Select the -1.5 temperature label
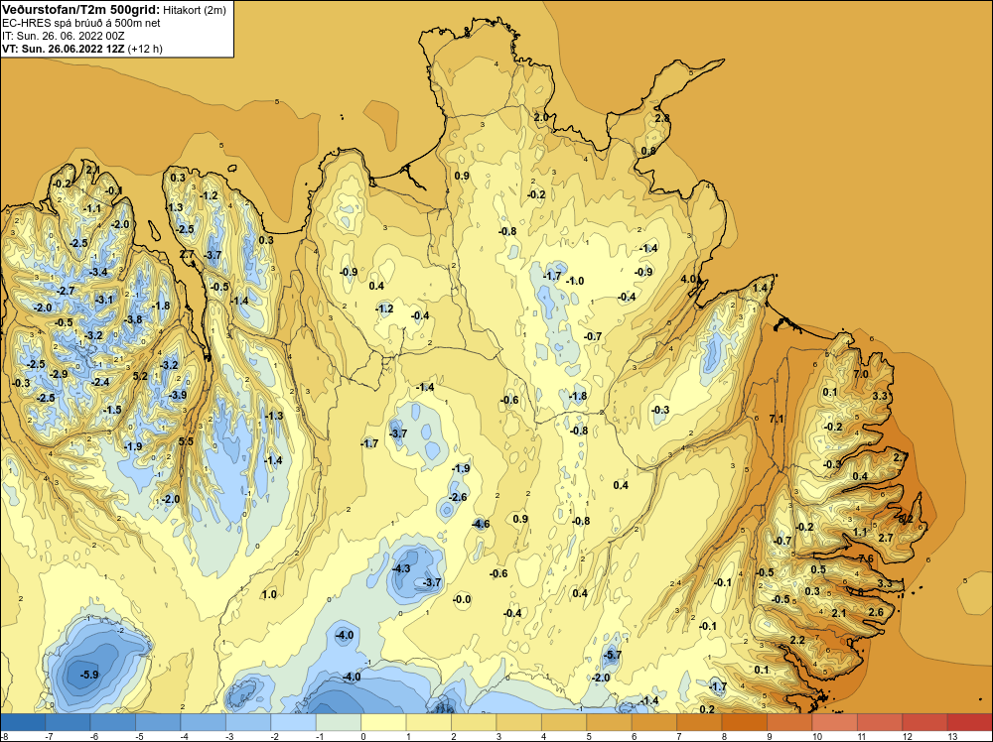This screenshot has height=742, width=993. (112, 410)
